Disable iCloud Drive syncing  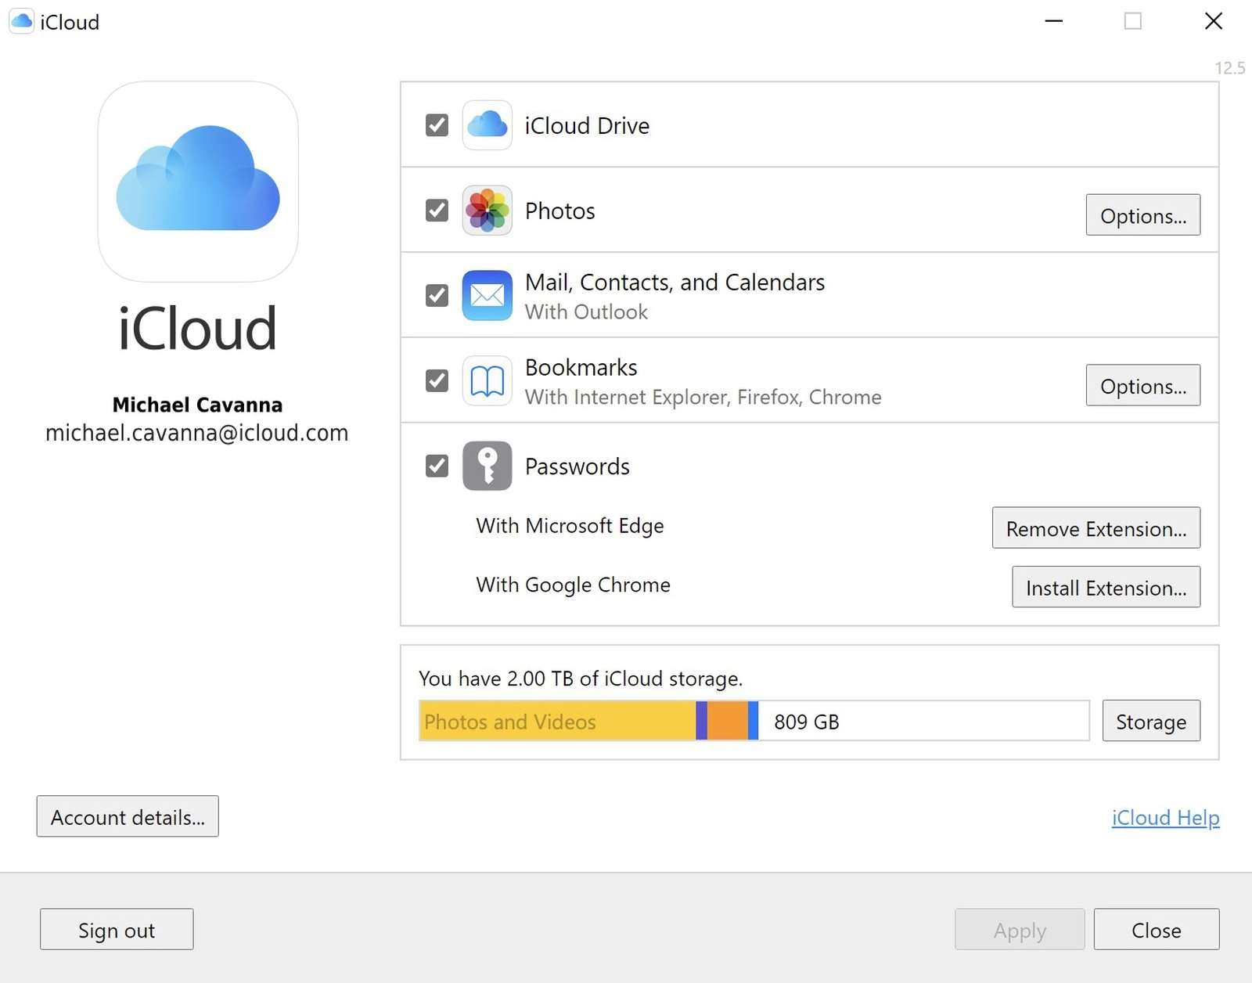tap(436, 124)
